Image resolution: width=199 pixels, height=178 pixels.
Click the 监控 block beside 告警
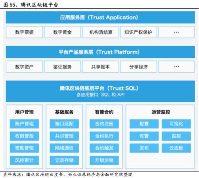(176, 136)
